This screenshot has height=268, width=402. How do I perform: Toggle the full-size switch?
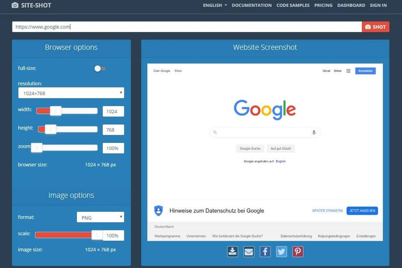click(x=100, y=68)
